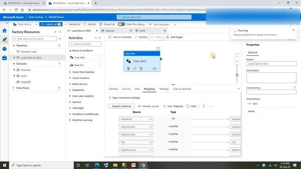
Task: Switch to the Sink tab
Action: coord(137,89)
